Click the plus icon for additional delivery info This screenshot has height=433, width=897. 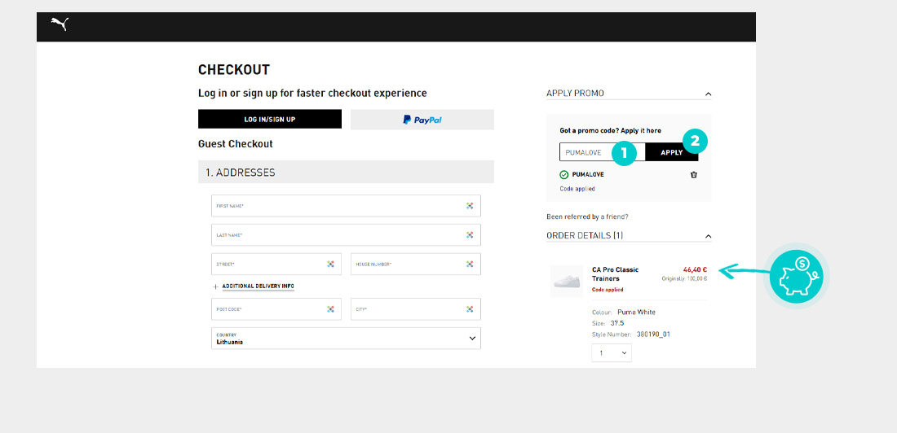(x=215, y=286)
